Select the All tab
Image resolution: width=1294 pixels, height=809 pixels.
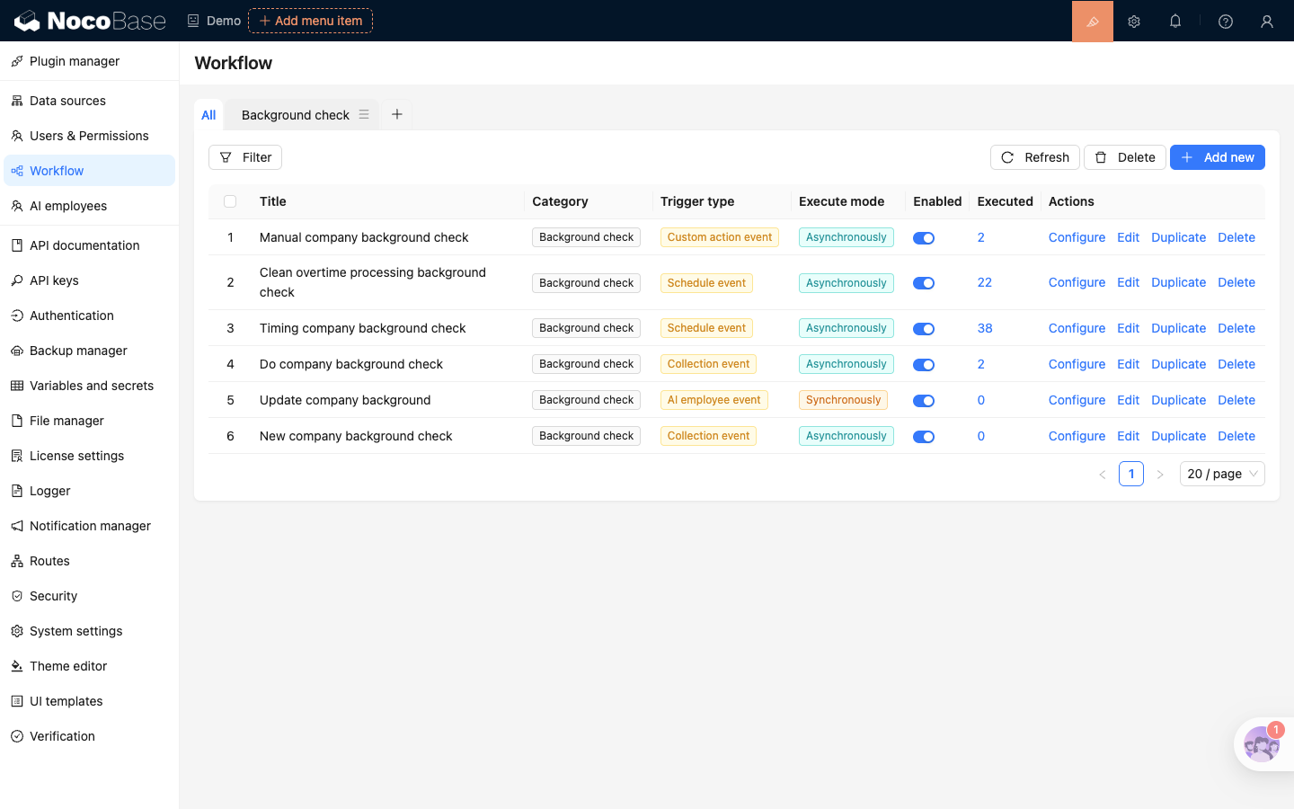point(208,115)
